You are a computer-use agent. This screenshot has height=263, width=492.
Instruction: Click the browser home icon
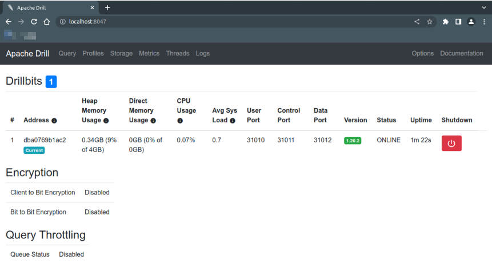[47, 22]
